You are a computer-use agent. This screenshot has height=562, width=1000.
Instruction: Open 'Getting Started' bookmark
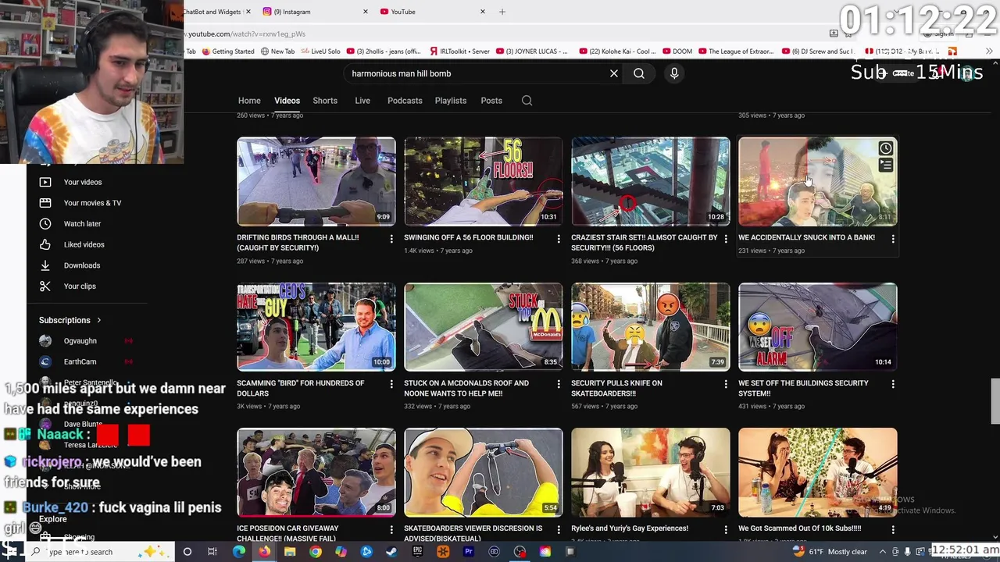point(227,52)
